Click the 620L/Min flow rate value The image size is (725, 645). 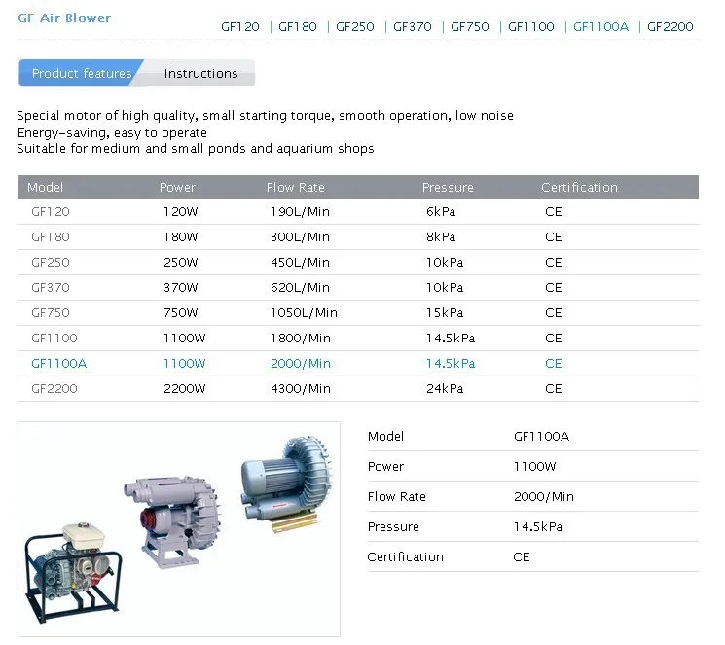(300, 288)
